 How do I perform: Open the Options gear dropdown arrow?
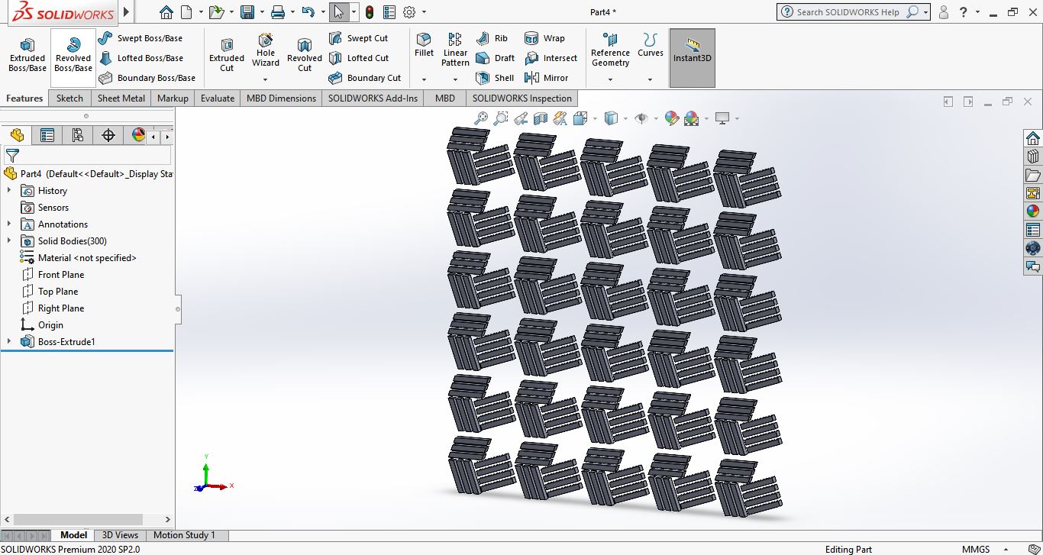coord(424,12)
